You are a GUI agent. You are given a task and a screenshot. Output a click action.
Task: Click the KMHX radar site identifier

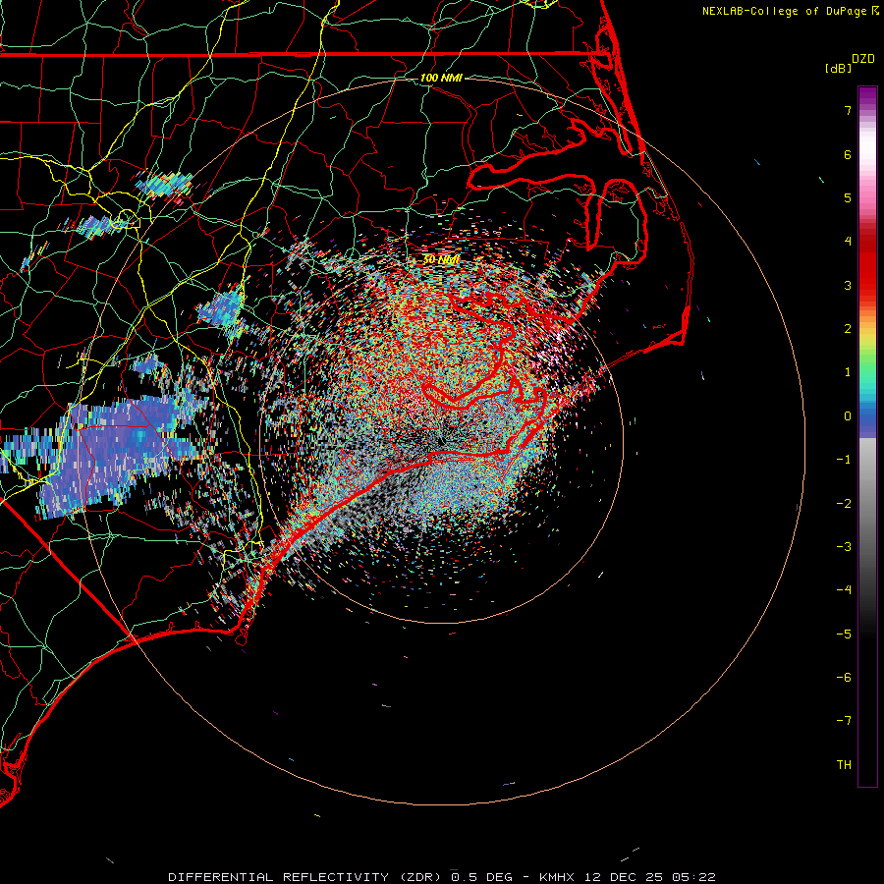click(557, 877)
